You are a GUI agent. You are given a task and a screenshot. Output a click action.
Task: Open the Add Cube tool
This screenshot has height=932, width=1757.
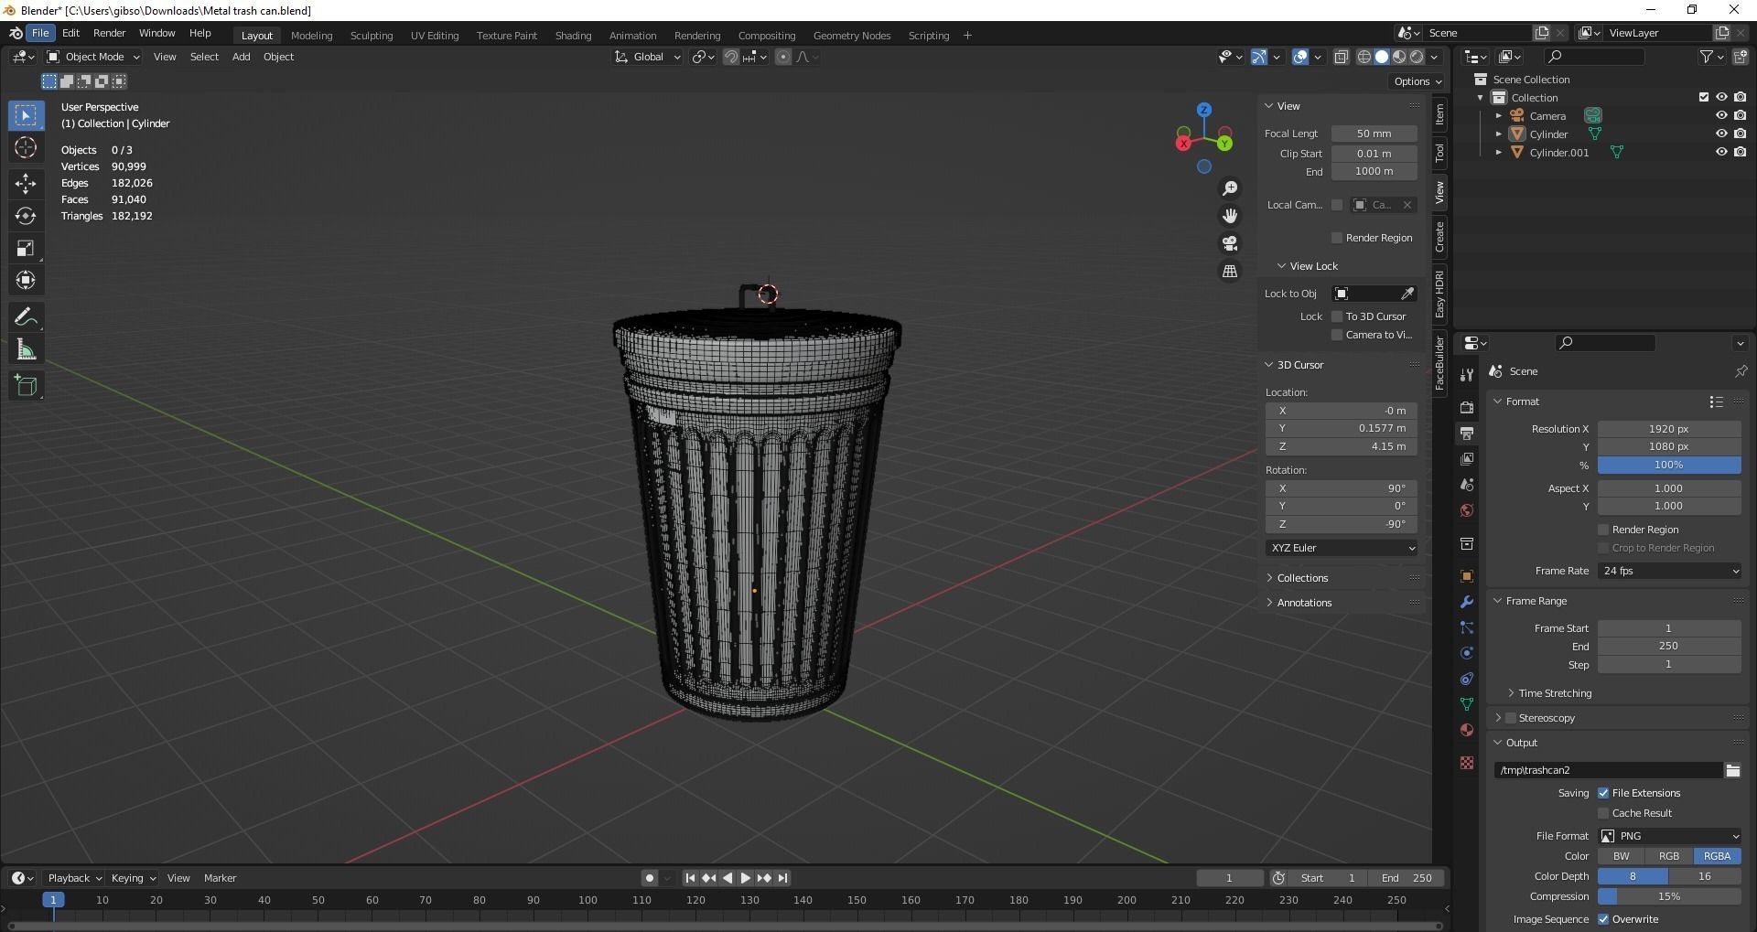(x=26, y=385)
